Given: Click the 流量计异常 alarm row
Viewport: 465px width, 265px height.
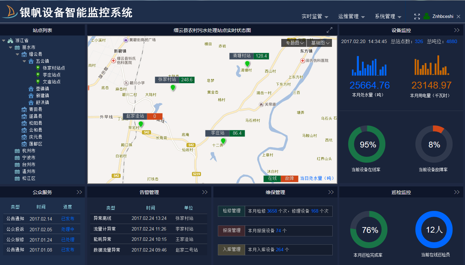Looking at the screenshot, I should (149, 229).
